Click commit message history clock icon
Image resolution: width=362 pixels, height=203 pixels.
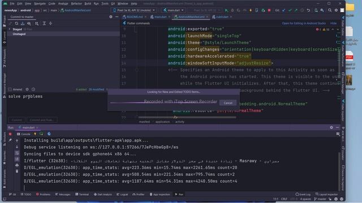click(33, 89)
